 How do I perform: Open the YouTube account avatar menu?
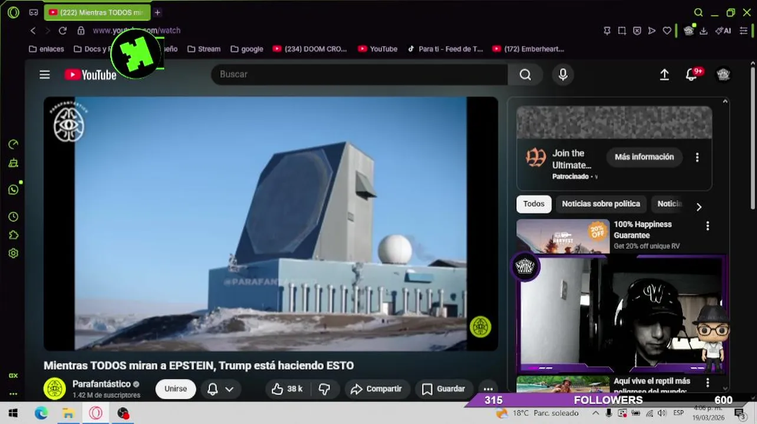click(723, 74)
